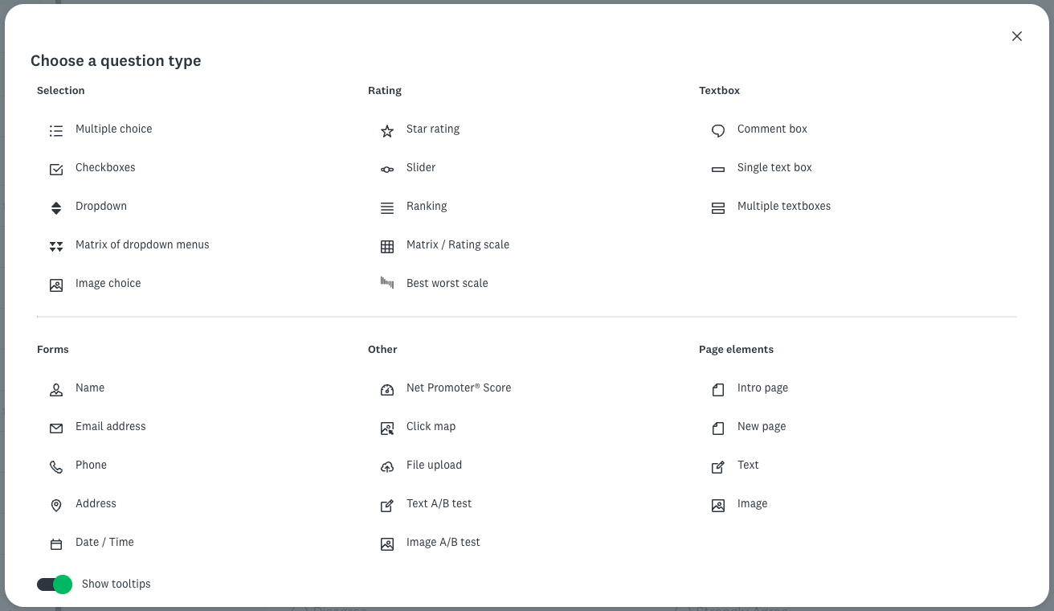
Task: Click the Text page element edit icon
Action: click(x=718, y=467)
